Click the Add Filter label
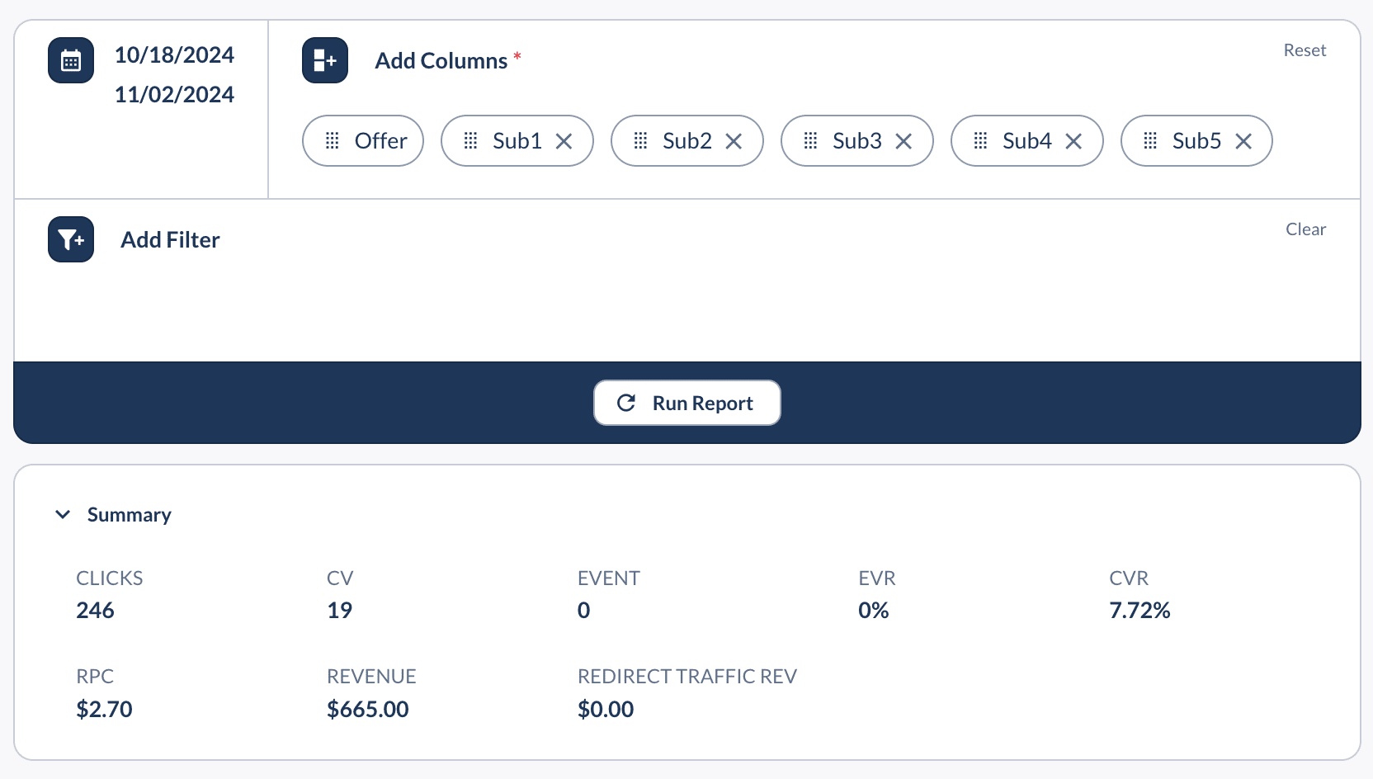This screenshot has height=779, width=1373. [x=170, y=240]
